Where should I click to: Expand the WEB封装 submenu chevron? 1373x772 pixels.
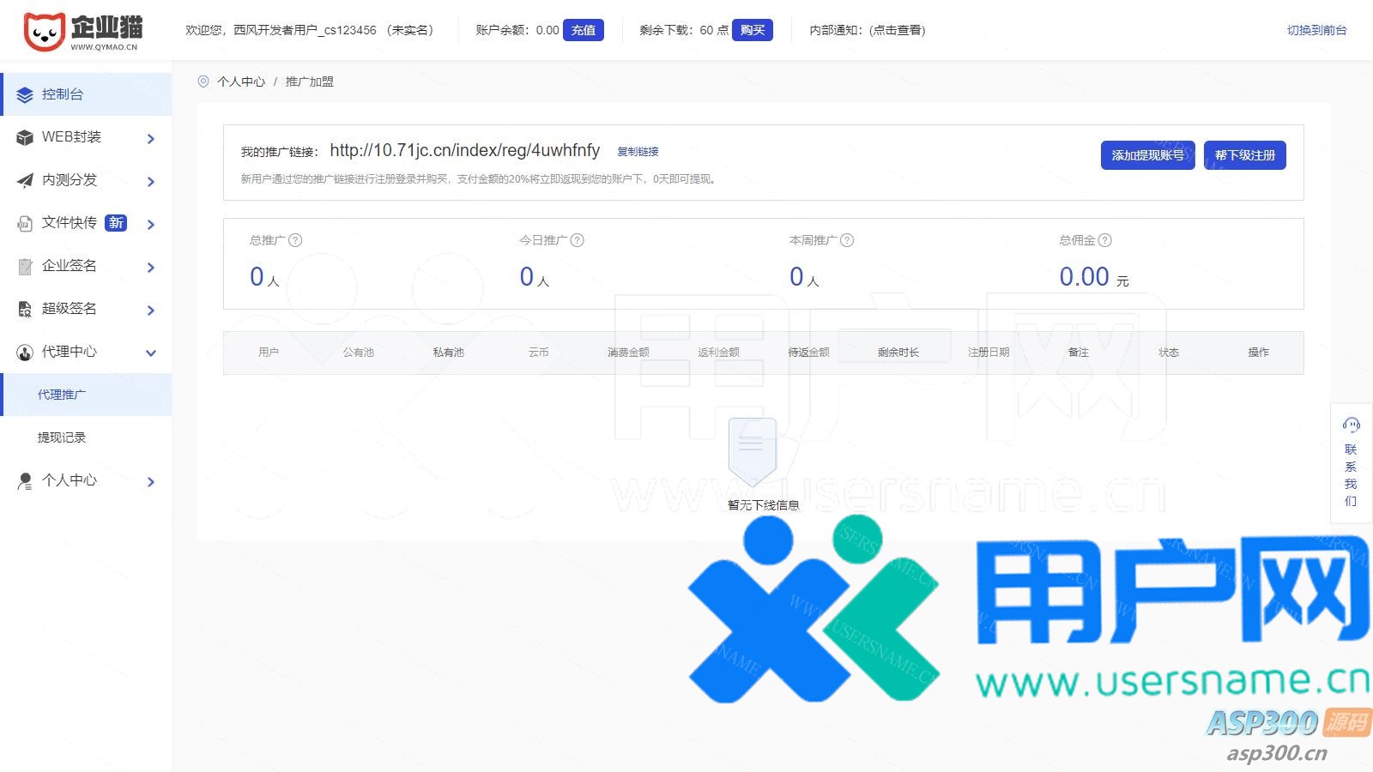(151, 139)
